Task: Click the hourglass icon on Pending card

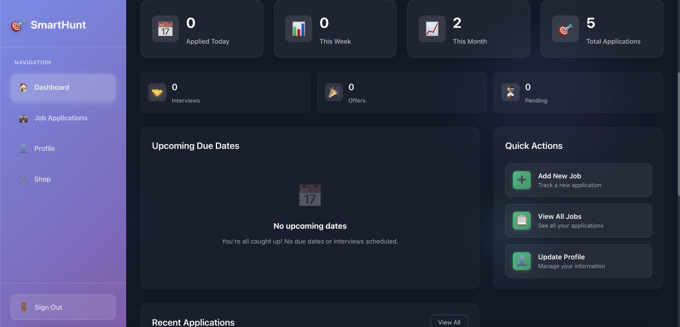Action: (510, 92)
